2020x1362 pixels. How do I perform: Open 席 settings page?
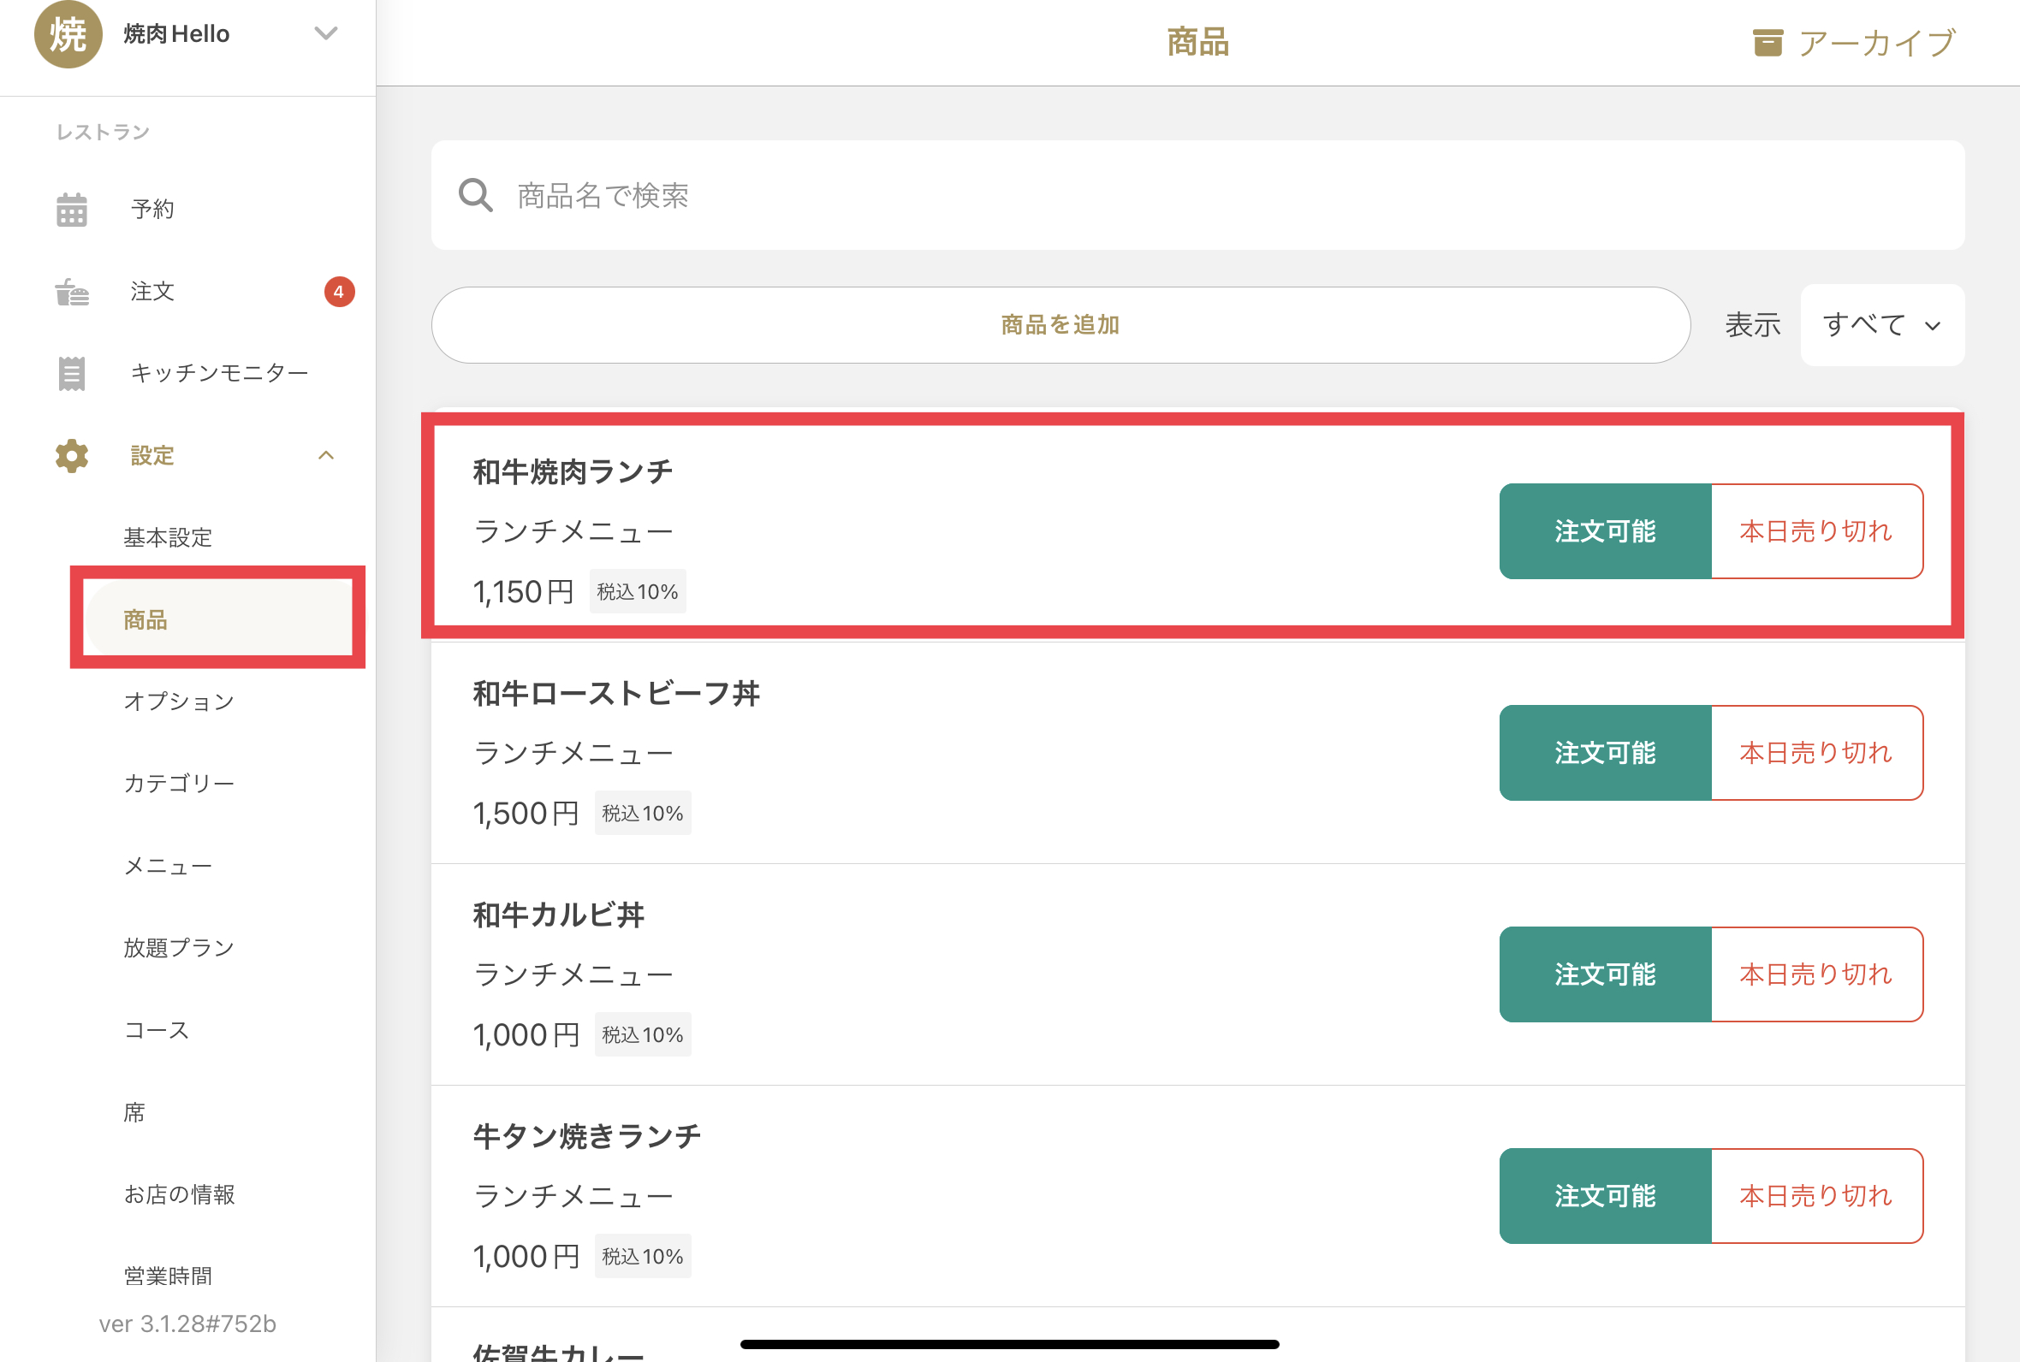[x=134, y=1112]
